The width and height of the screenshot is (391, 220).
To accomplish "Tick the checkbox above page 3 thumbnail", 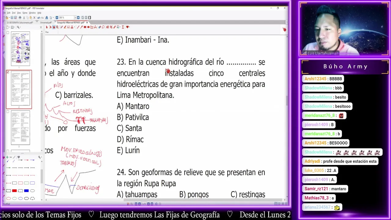I will pyautogui.click(x=8, y=112).
